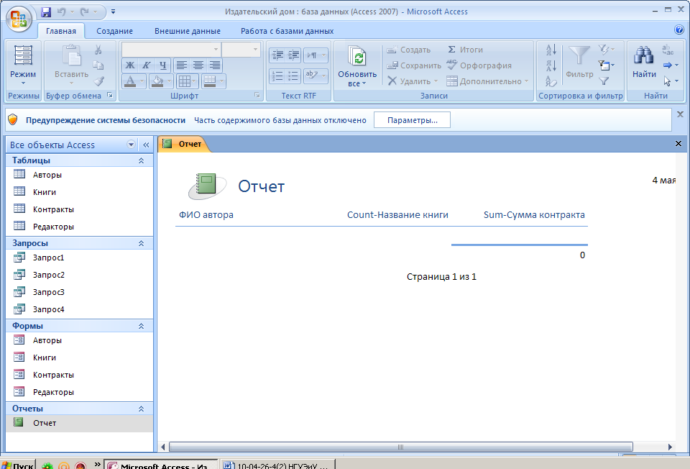Open Работа с базами данных tab
Viewport: 690px width, 469px height.
click(287, 31)
